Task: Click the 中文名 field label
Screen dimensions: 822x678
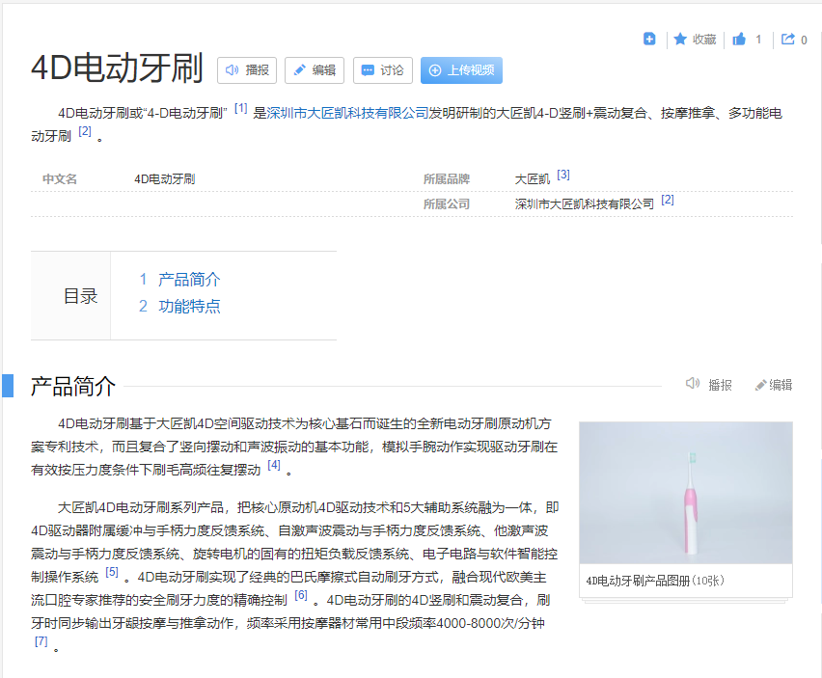Action: point(60,179)
